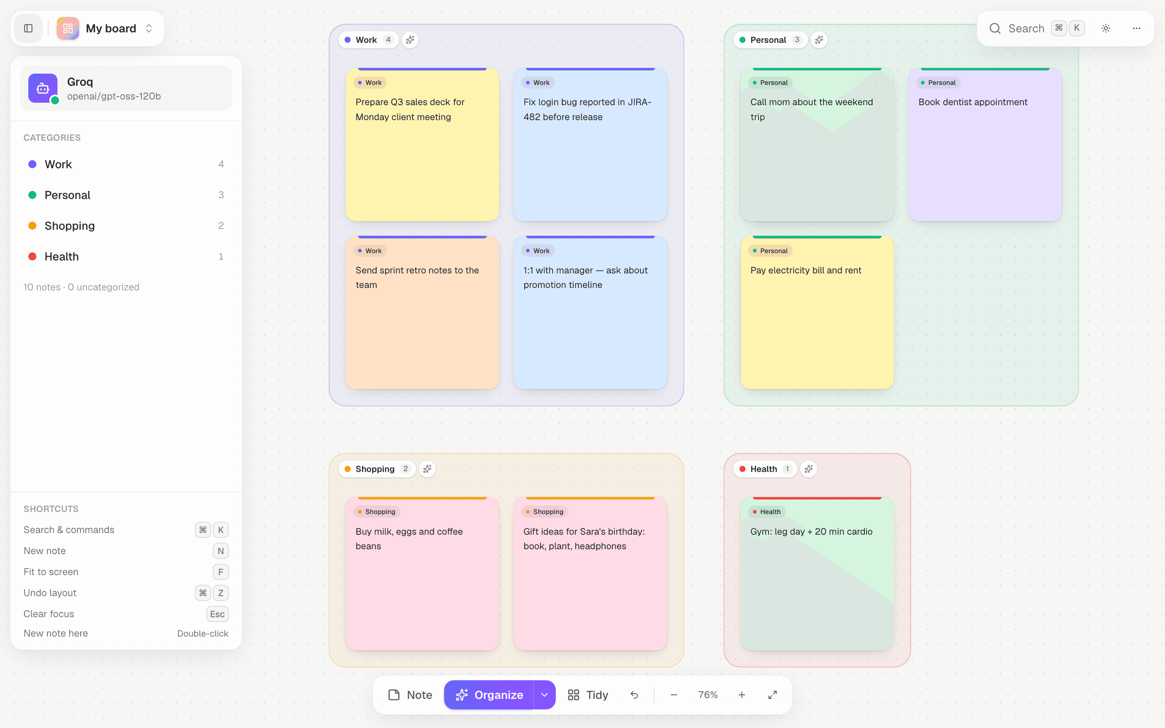The width and height of the screenshot is (1165, 728).
Task: Select the 1:1 with manager note
Action: click(x=590, y=313)
